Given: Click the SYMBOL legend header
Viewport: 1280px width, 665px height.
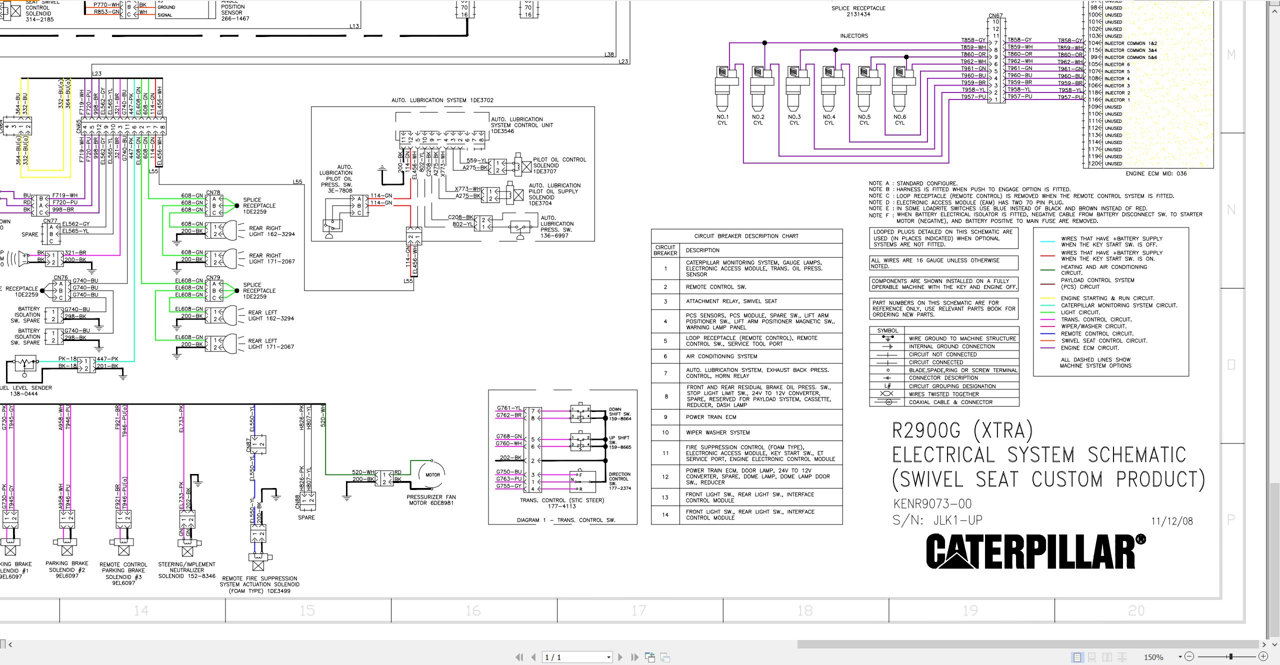Looking at the screenshot, I should (887, 330).
